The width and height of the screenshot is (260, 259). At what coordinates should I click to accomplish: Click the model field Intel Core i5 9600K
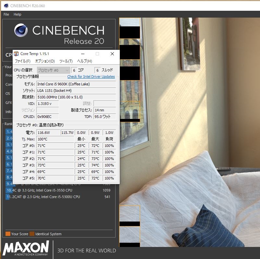[x=76, y=84]
